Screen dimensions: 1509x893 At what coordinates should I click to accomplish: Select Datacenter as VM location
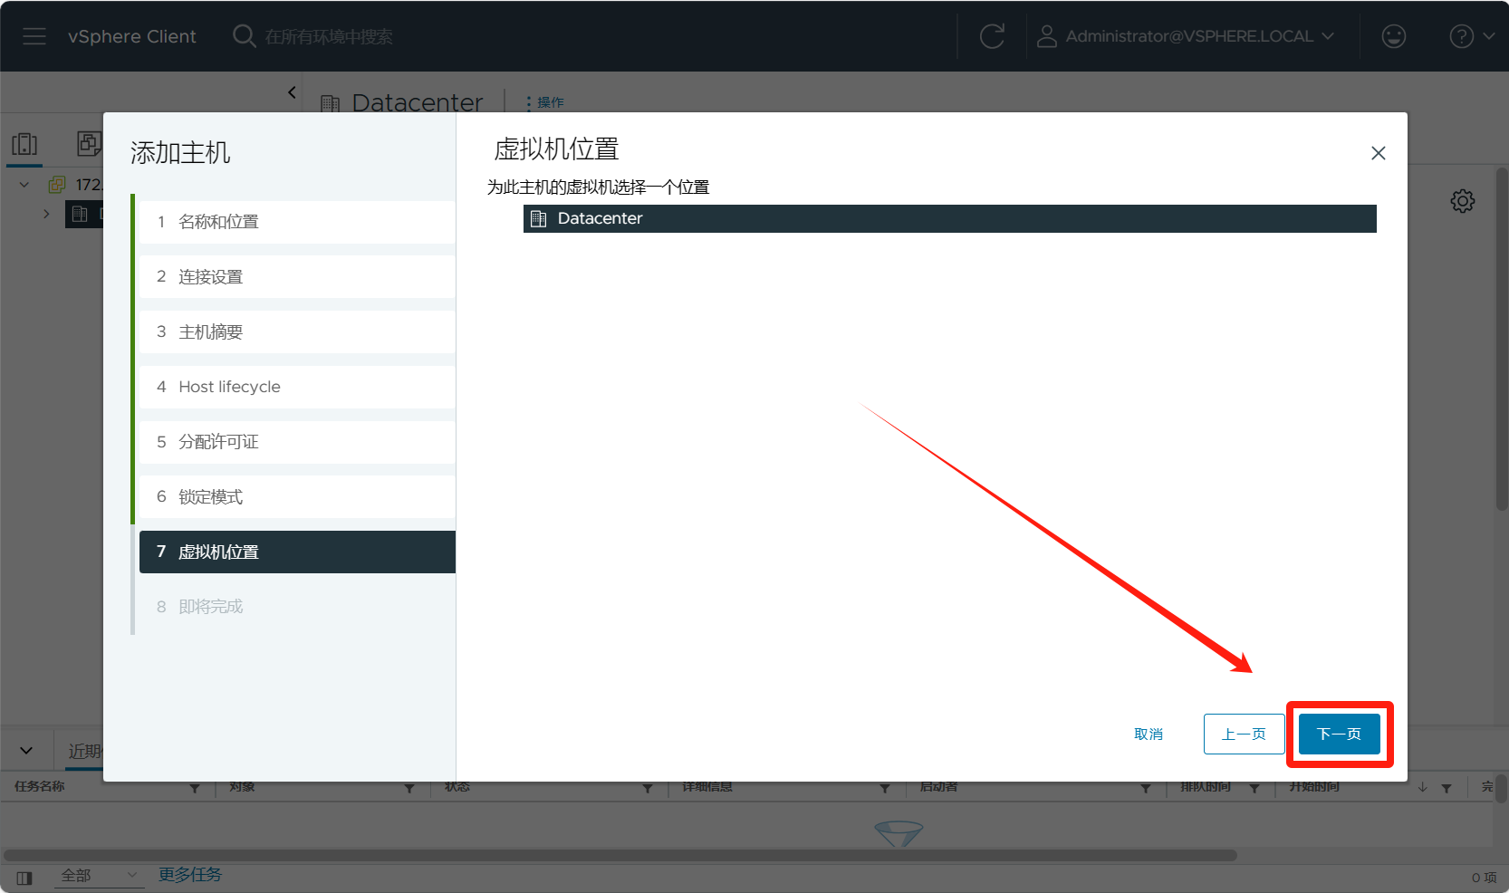coord(600,218)
